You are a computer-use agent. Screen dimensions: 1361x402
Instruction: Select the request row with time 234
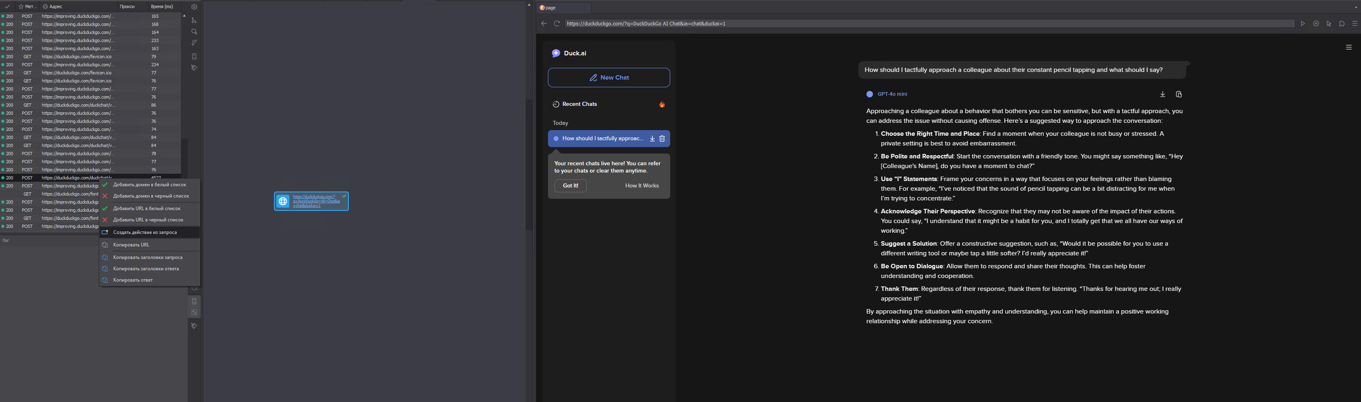click(x=90, y=65)
